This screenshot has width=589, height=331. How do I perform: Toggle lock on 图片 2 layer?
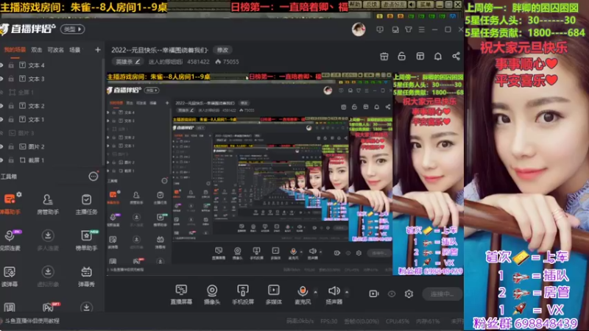(11, 146)
